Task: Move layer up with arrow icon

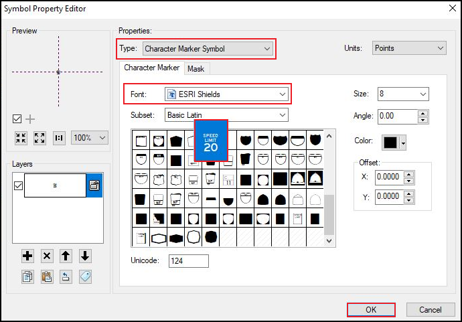Action: [66, 256]
